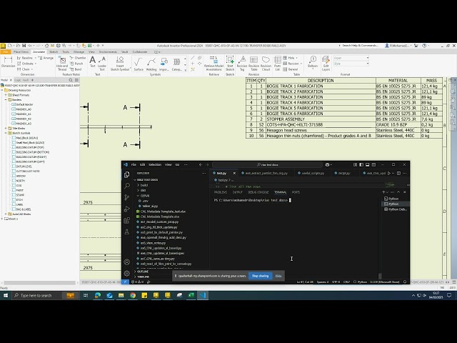Open Extensions view in VS Code activity bar

(127, 220)
